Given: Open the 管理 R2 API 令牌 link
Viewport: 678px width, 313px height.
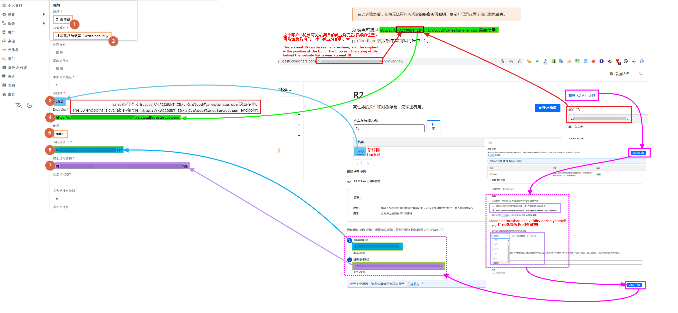Looking at the screenshot, I should point(582,96).
